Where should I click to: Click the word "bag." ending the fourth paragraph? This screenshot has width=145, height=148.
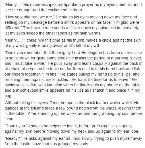coord(9,96)
